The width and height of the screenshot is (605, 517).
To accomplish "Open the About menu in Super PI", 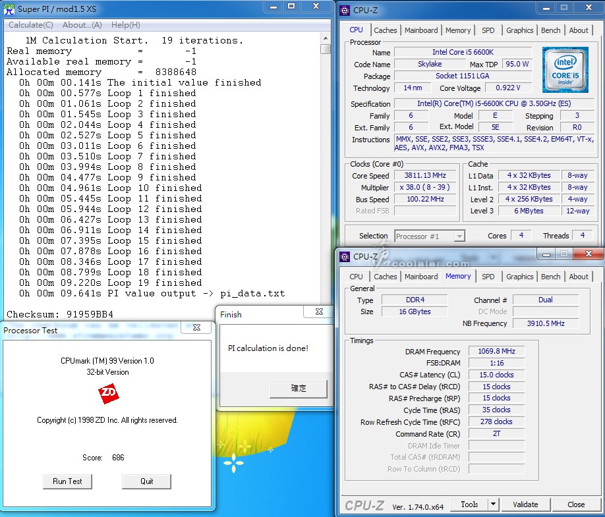I will 82,25.
